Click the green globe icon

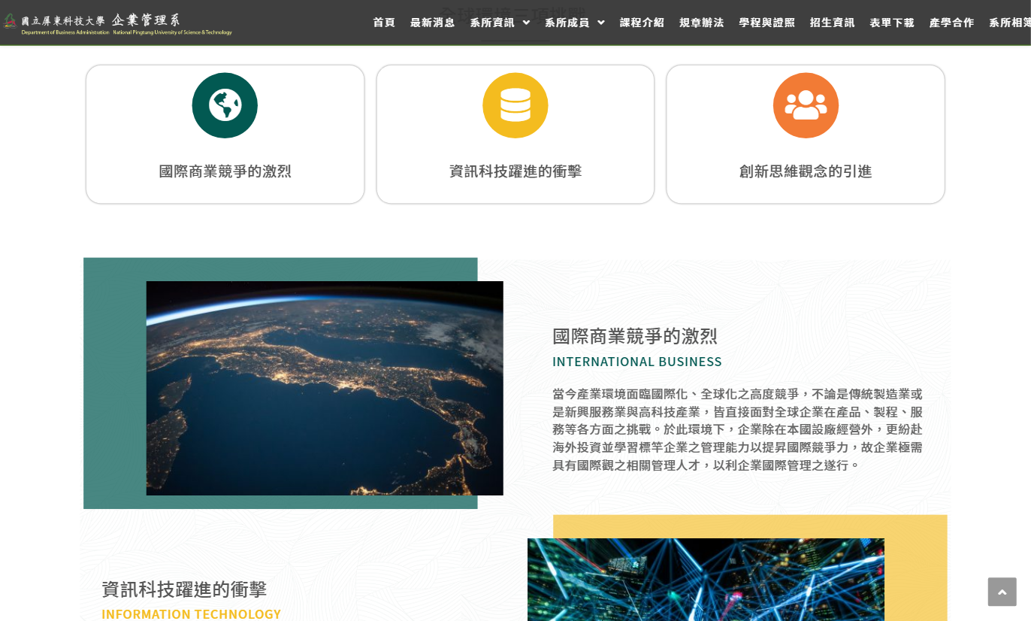coord(225,105)
